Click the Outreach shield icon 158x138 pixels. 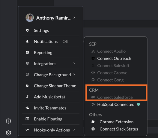(x=93, y=58)
